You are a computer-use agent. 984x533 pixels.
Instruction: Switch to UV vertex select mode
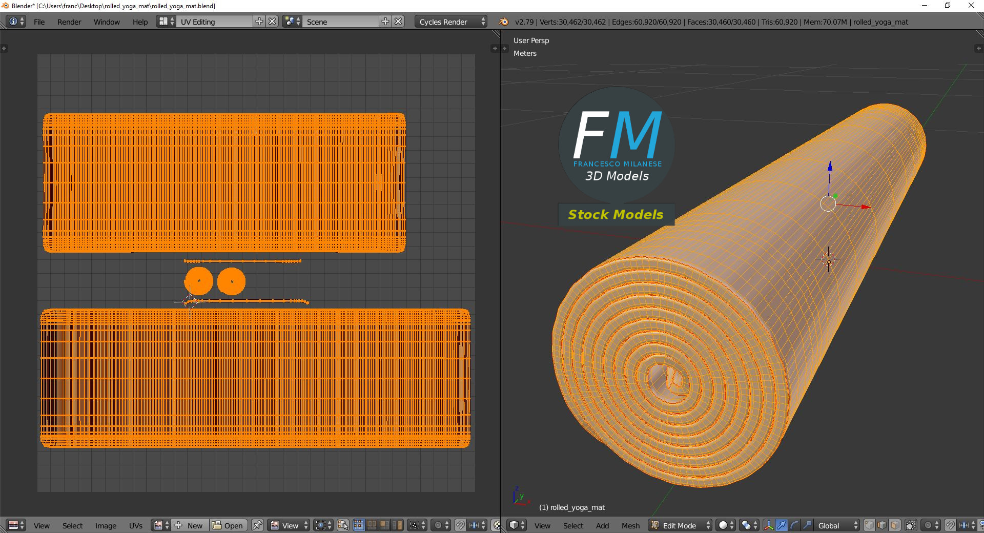click(358, 525)
